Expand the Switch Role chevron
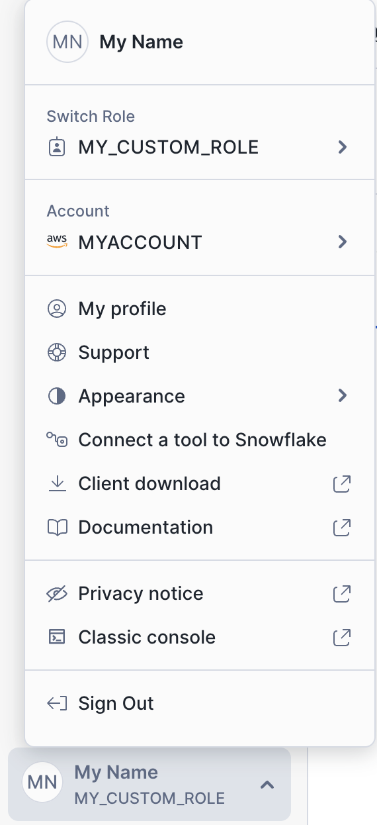 [x=342, y=147]
